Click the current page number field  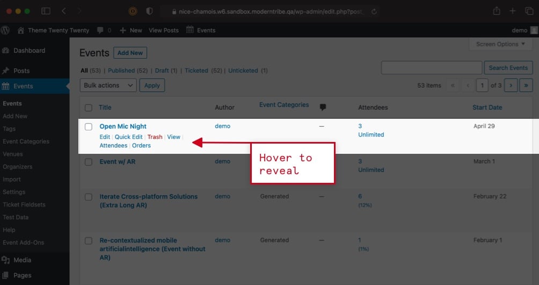click(x=482, y=85)
